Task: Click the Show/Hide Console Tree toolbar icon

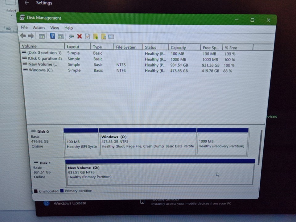Action: coord(42,36)
